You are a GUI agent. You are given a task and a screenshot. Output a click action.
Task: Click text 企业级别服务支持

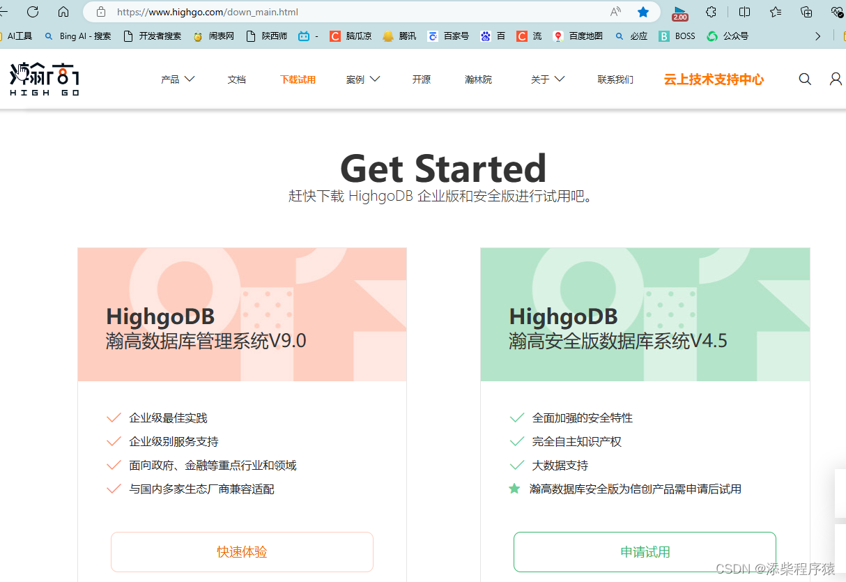[x=174, y=442]
